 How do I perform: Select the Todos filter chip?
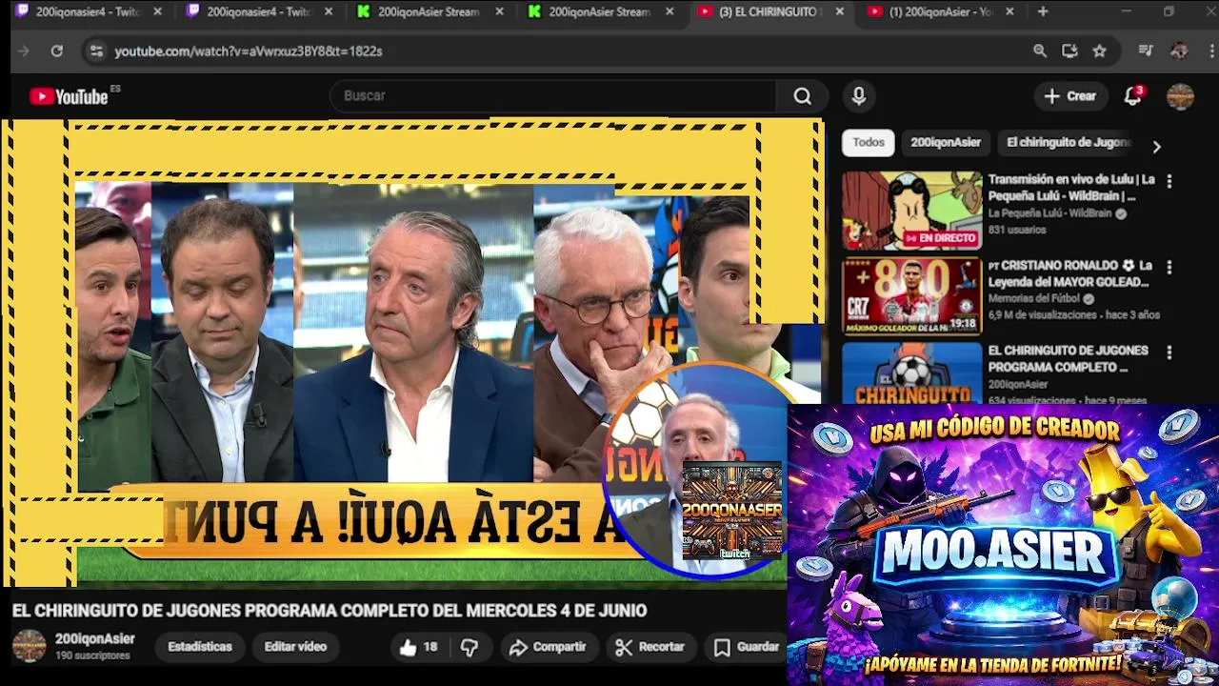click(x=869, y=143)
